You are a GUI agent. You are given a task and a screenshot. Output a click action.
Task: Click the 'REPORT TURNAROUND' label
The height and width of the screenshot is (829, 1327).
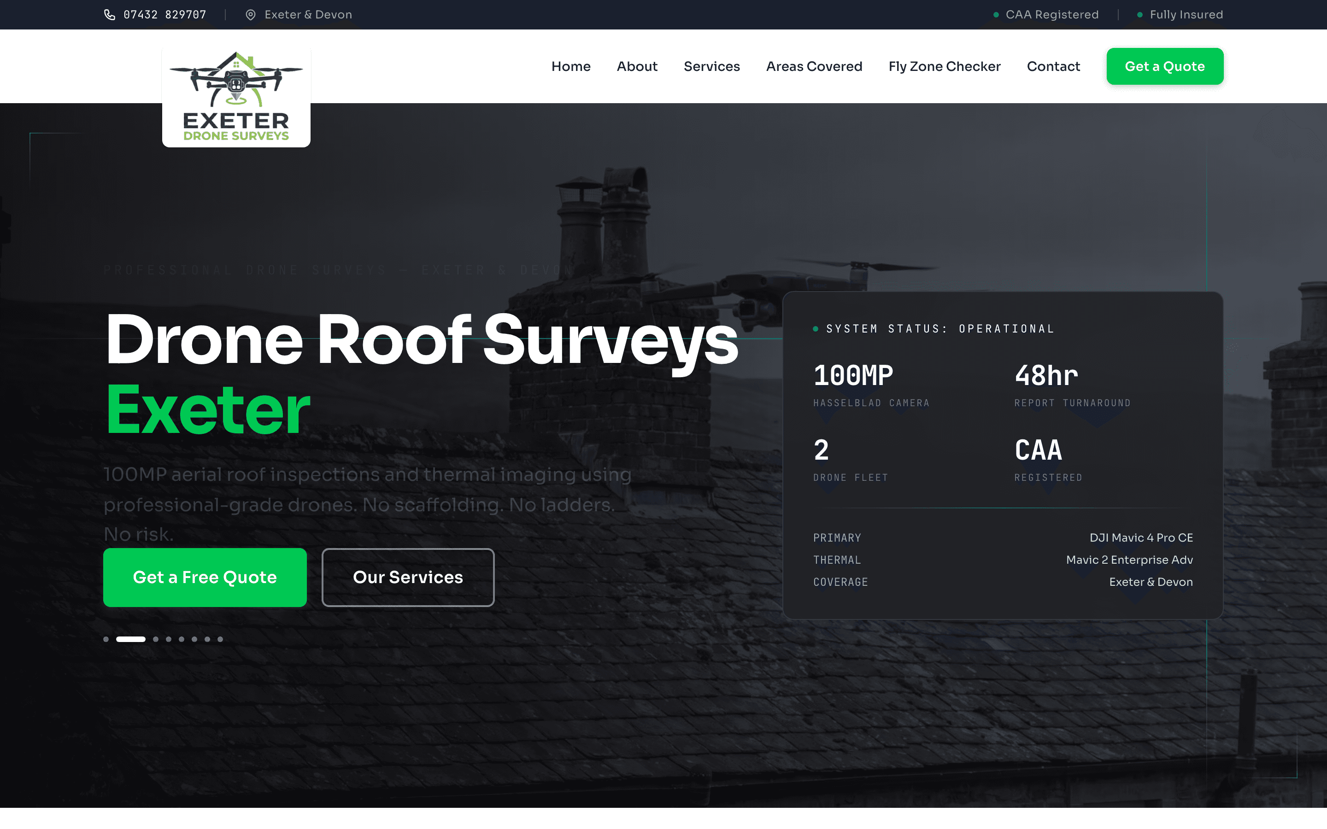click(1072, 403)
